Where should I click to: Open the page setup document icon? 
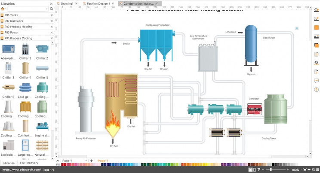pyautogui.click(x=316, y=54)
